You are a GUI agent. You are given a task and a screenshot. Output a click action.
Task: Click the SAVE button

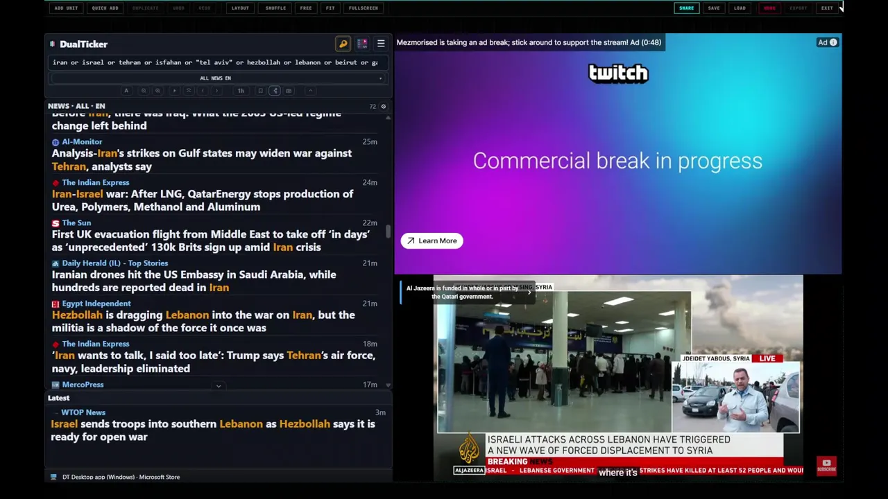coord(714,8)
